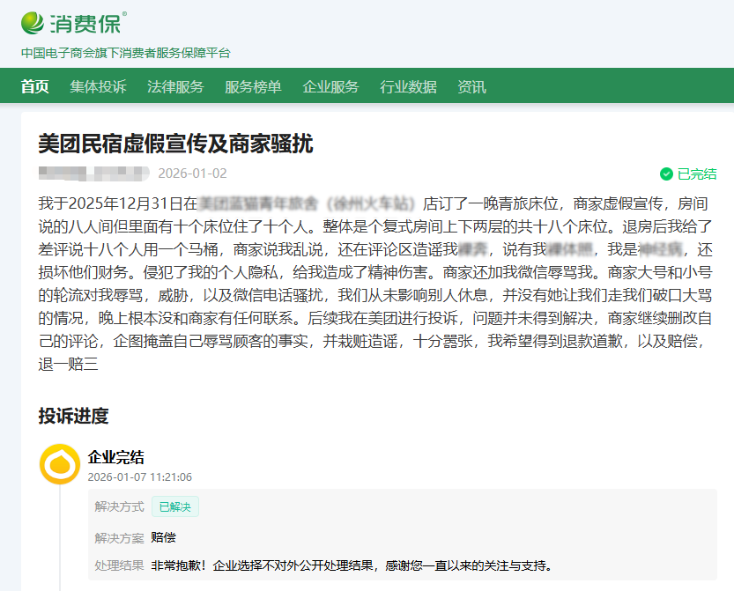Click the tagline 中国电子商会旗下消费者服务保障平台

point(125,53)
